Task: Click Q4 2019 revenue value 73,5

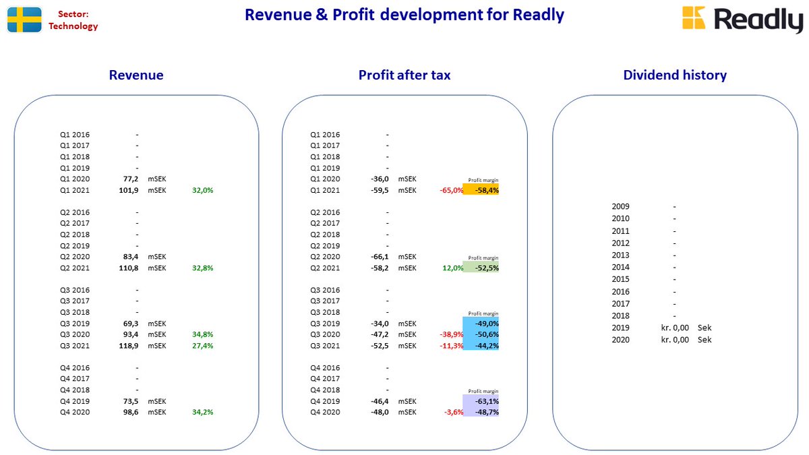Action: pyautogui.click(x=130, y=401)
